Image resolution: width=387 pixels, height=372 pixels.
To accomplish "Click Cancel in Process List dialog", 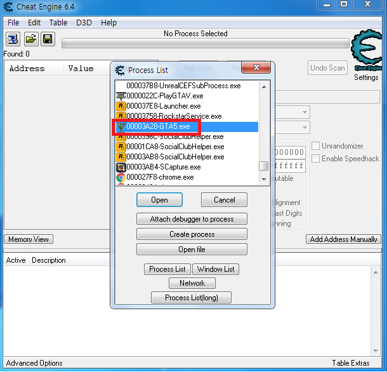I will [x=224, y=200].
